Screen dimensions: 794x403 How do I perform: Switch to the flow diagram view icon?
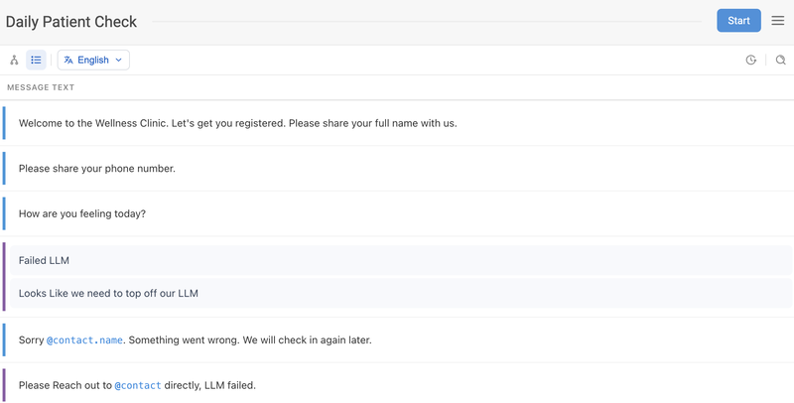(14, 61)
